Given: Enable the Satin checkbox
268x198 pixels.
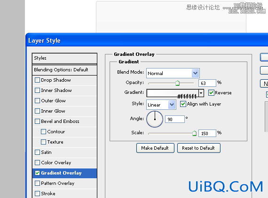Looking at the screenshot, I should [x=37, y=152].
